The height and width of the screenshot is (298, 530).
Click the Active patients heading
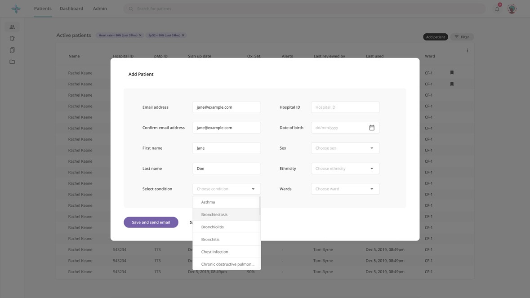point(74,35)
